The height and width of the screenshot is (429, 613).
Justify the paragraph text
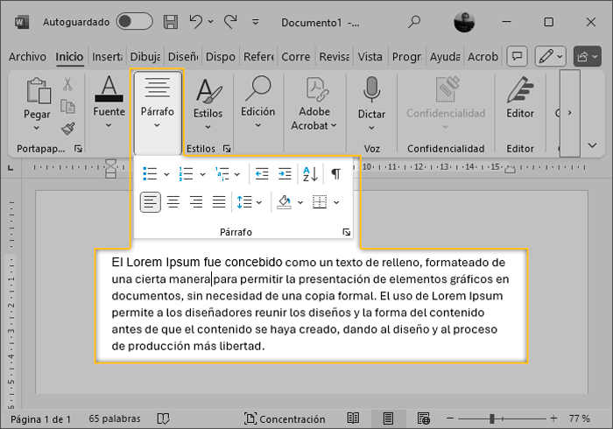pyautogui.click(x=219, y=202)
